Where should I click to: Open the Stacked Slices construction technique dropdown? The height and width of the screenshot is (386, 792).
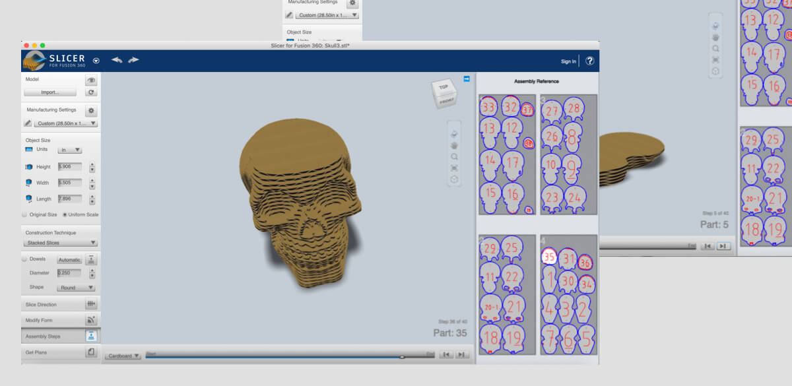(x=61, y=243)
